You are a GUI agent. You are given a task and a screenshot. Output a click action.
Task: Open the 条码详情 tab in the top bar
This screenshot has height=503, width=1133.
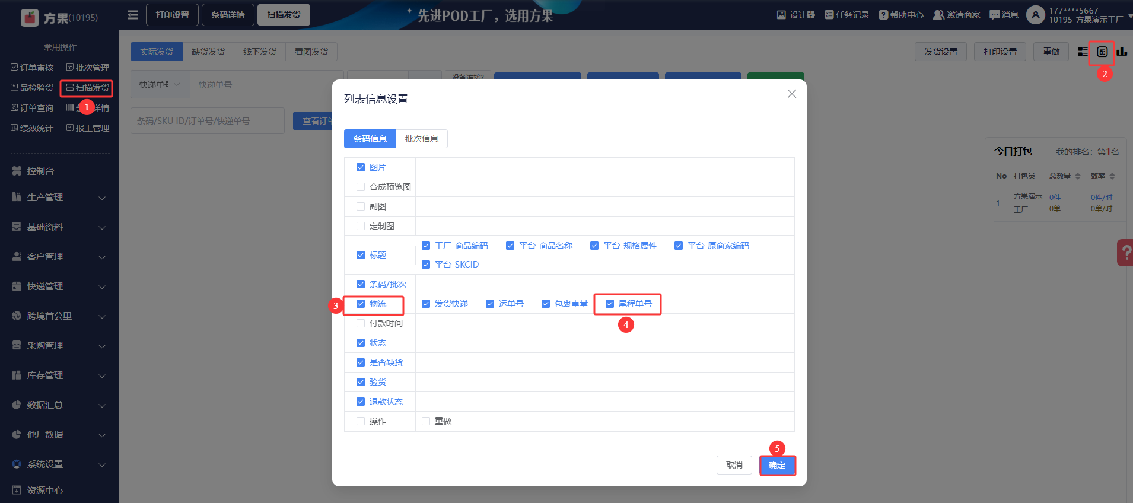pyautogui.click(x=228, y=15)
